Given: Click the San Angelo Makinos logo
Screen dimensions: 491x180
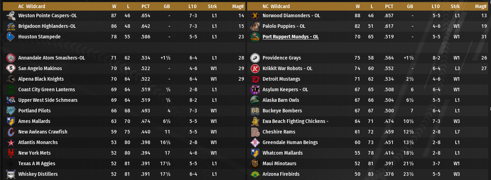Looking at the screenshot, I should click(x=11, y=68).
